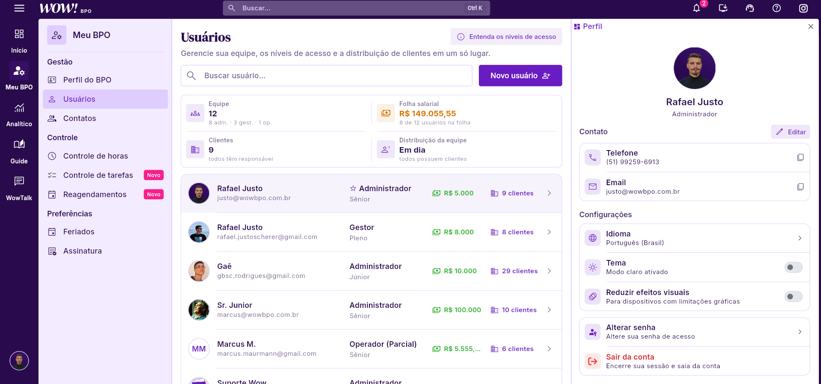The height and width of the screenshot is (384, 821).
Task: Click Editar button in Contato section
Action: (791, 132)
